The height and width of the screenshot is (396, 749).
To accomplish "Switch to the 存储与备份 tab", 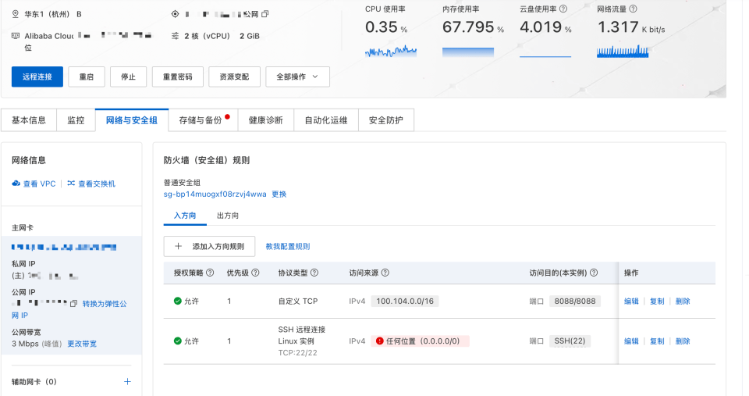I will coord(201,120).
